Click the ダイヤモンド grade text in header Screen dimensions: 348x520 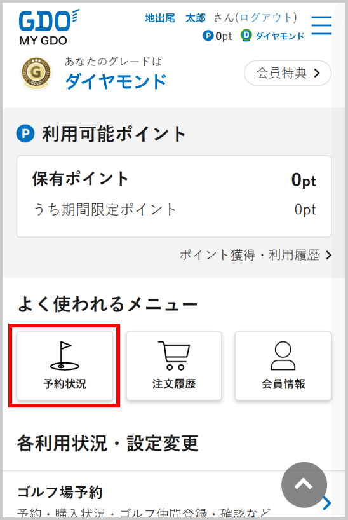pyautogui.click(x=279, y=36)
